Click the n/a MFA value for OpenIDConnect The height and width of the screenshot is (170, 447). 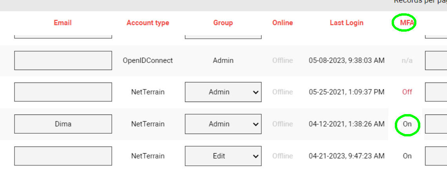point(407,61)
